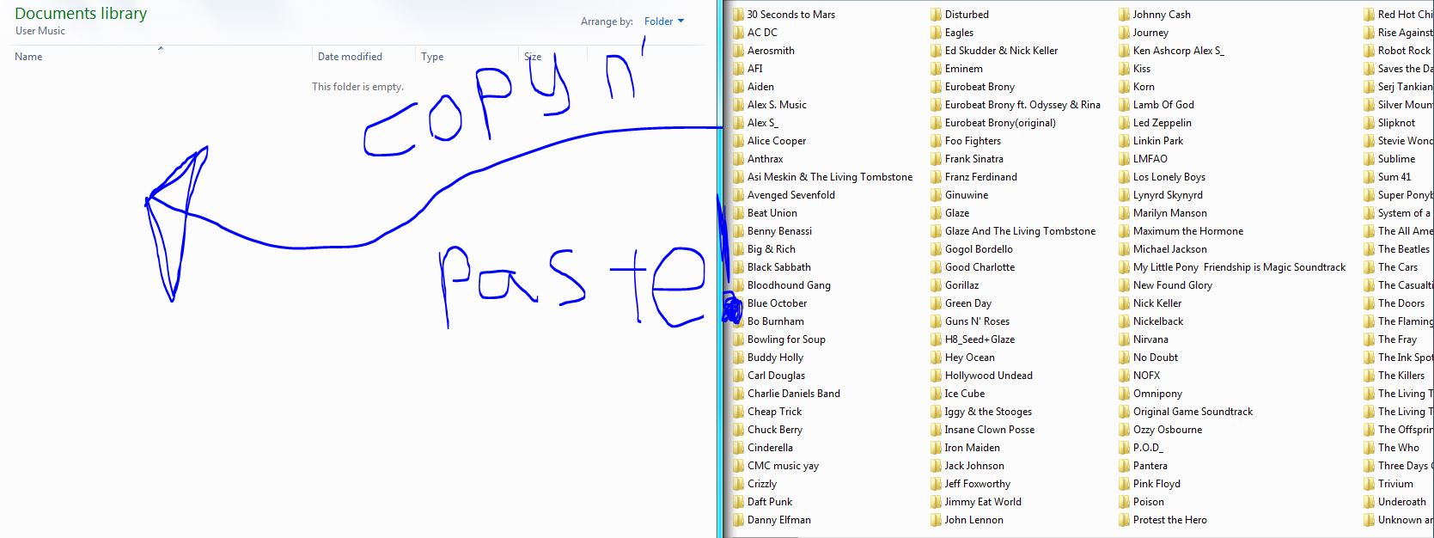
Task: Click the Underoath folder name
Action: tap(1401, 502)
